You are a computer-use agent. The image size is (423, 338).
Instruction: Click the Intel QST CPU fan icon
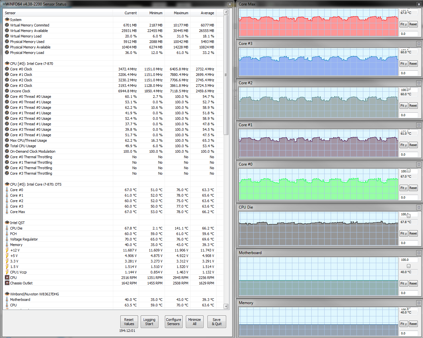click(x=7, y=278)
